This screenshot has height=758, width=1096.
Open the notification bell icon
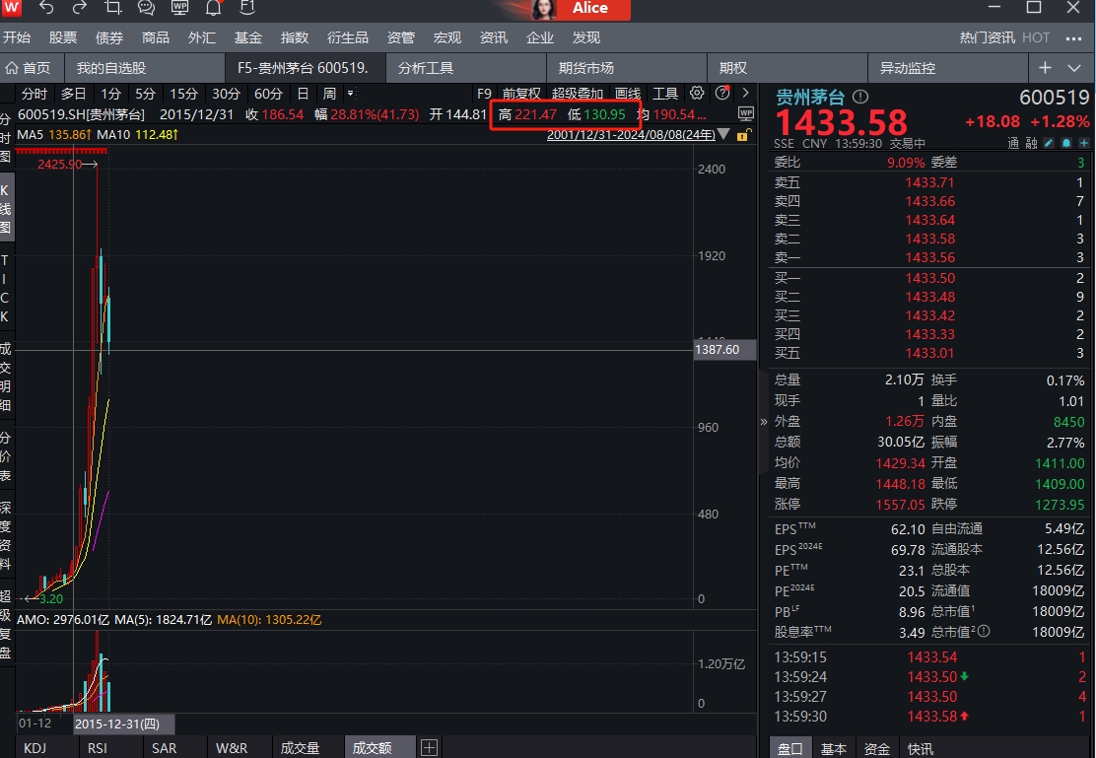pyautogui.click(x=213, y=8)
